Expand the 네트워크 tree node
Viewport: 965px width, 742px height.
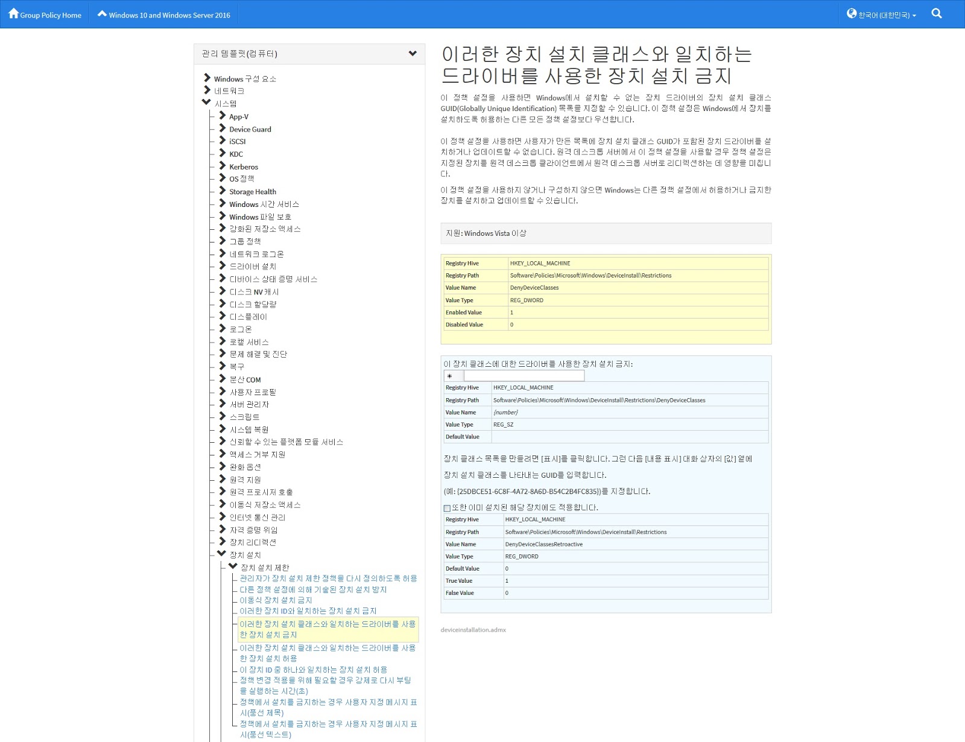tap(207, 90)
